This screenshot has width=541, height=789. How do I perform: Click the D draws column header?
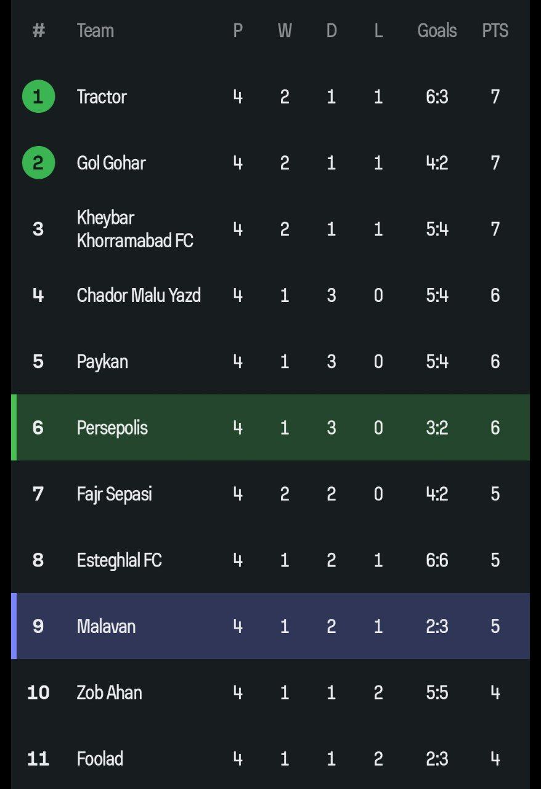332,31
